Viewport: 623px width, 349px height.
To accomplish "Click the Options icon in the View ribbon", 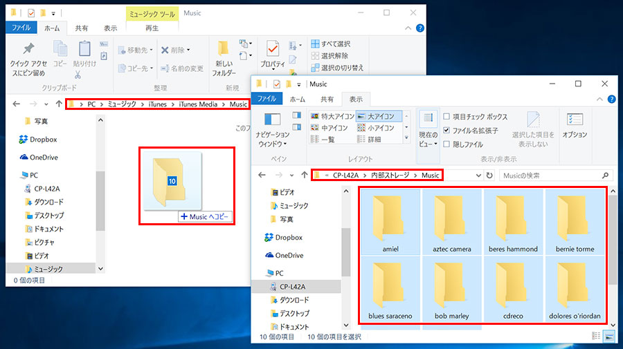I will tap(575, 120).
